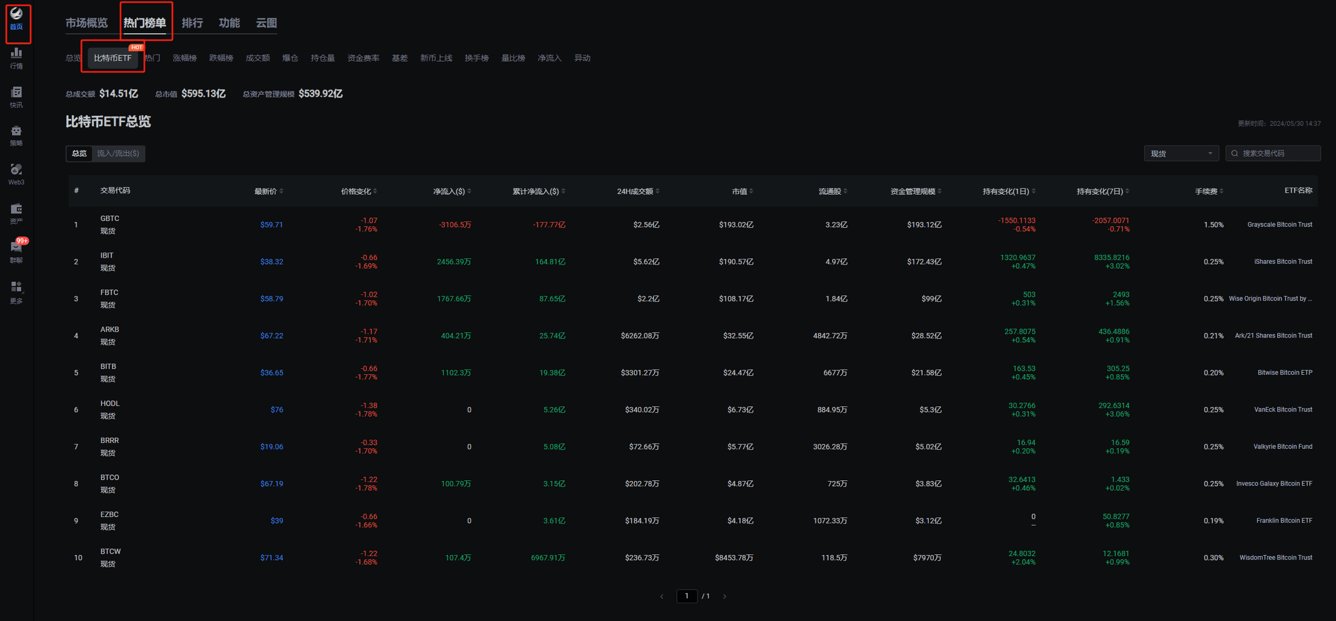Click EZBC ticker in row 9
The image size is (1336, 621).
tap(109, 514)
